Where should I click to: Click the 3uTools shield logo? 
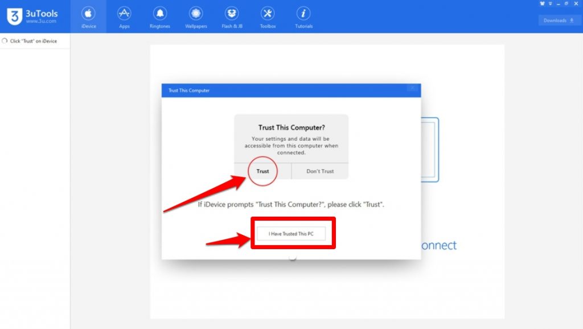point(14,17)
